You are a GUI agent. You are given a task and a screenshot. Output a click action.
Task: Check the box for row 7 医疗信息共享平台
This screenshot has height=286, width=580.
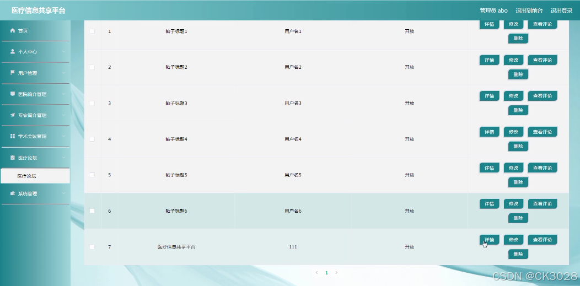pos(92,247)
